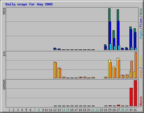Click the orange Sites bar for day 25

pos(111,70)
